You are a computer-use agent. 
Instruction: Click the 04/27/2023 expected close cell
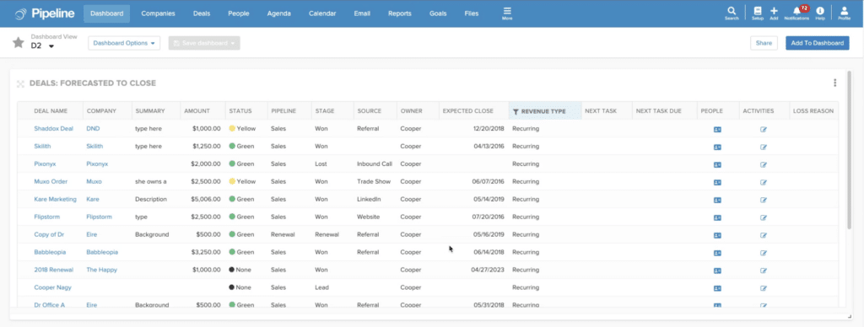(x=487, y=270)
